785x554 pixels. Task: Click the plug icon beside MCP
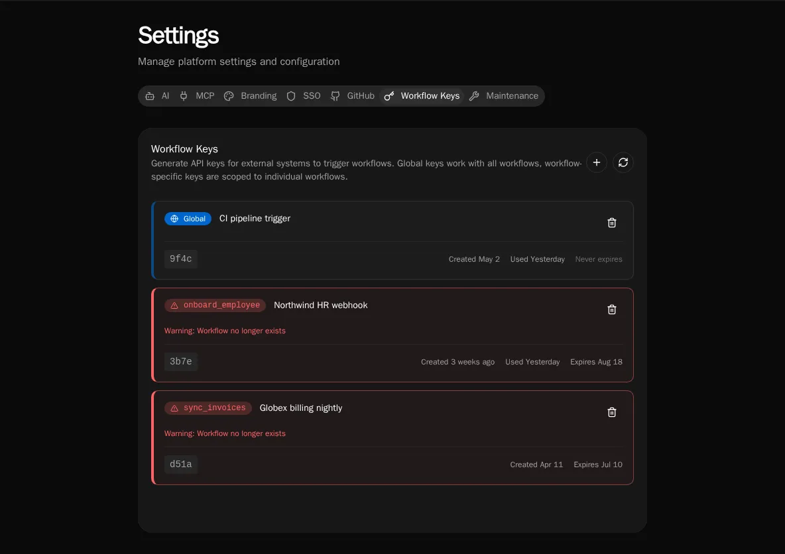tap(184, 96)
